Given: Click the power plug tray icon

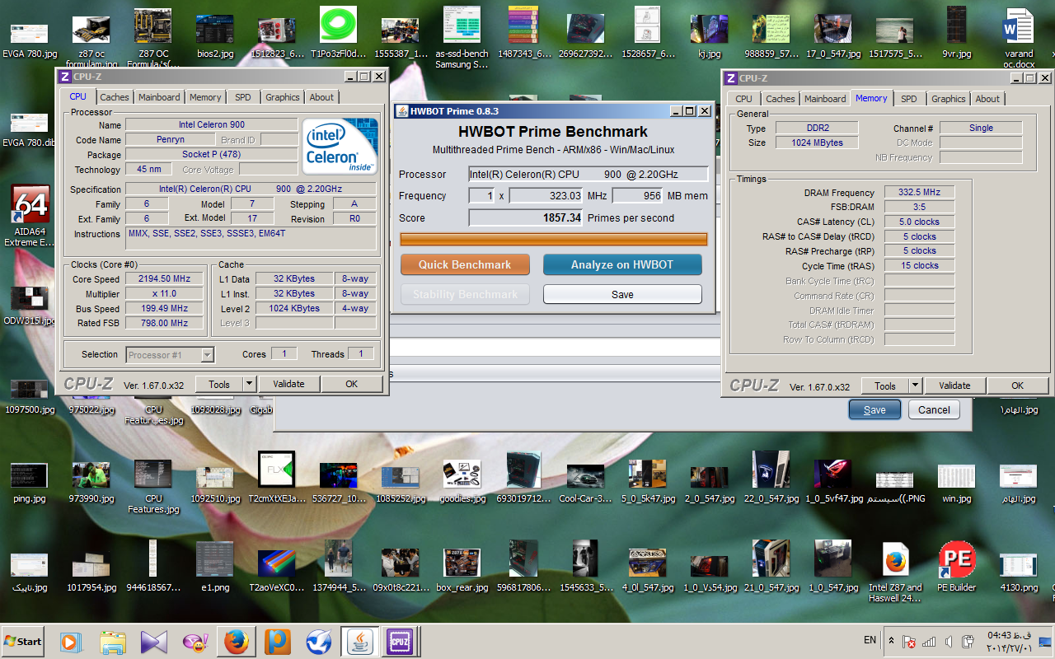Looking at the screenshot, I should click(968, 641).
